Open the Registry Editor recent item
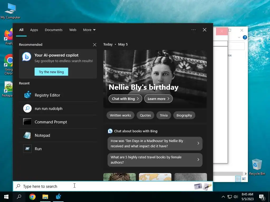Image resolution: width=270 pixels, height=202 pixels. (x=58, y=95)
